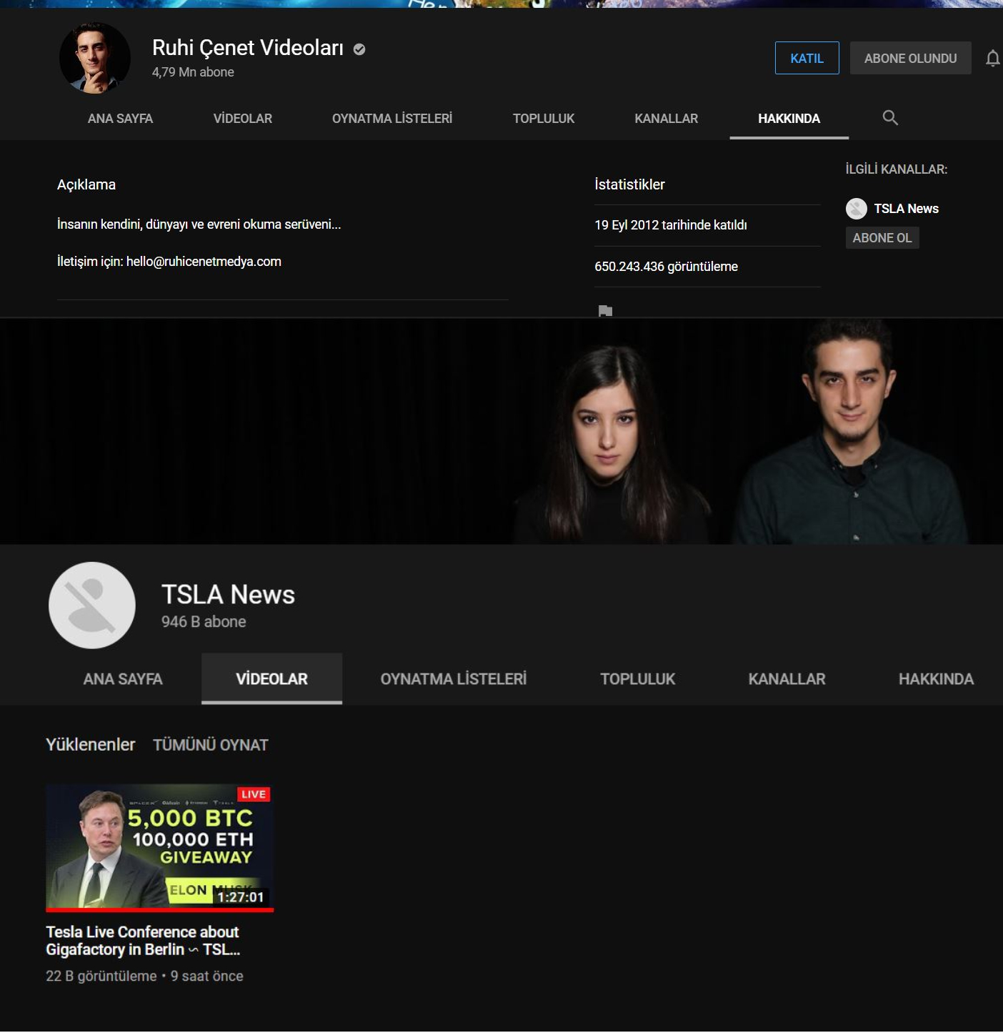Click the İLGİLİ KANALLAR heading
The height and width of the screenshot is (1033, 1003).
(x=897, y=169)
